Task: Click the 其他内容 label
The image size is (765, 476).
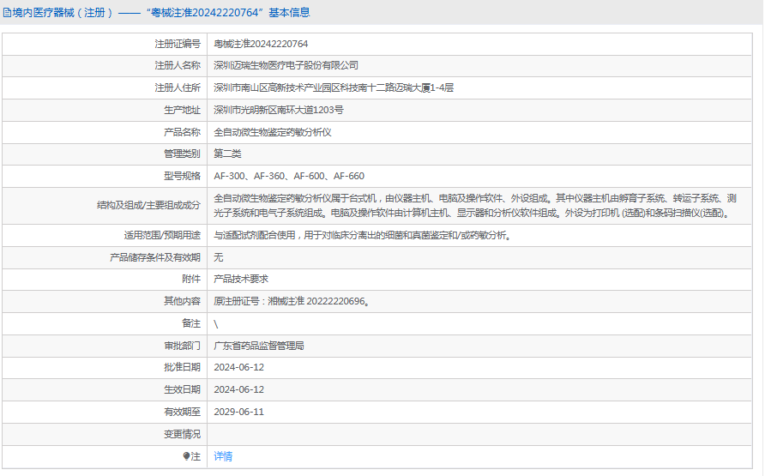Action: click(182, 301)
